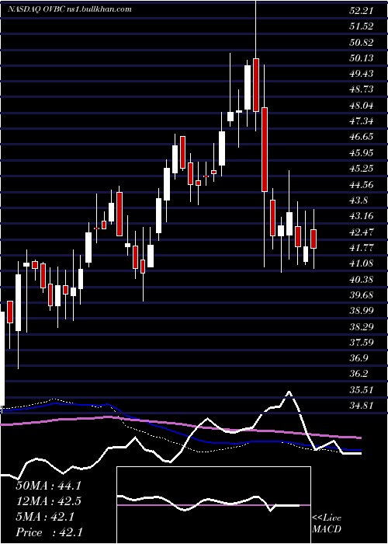Click the 45.95 price axis label

361,152
